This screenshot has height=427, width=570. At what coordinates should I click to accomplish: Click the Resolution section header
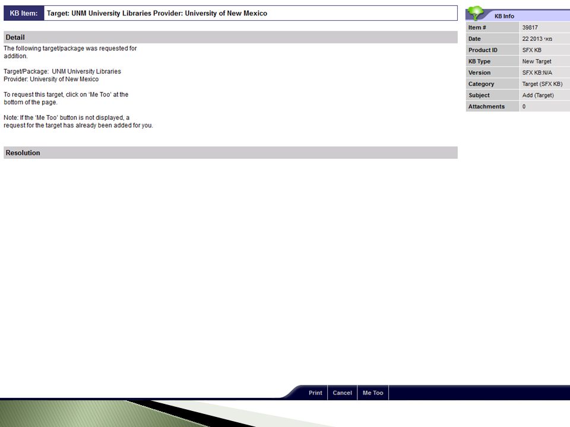click(230, 152)
